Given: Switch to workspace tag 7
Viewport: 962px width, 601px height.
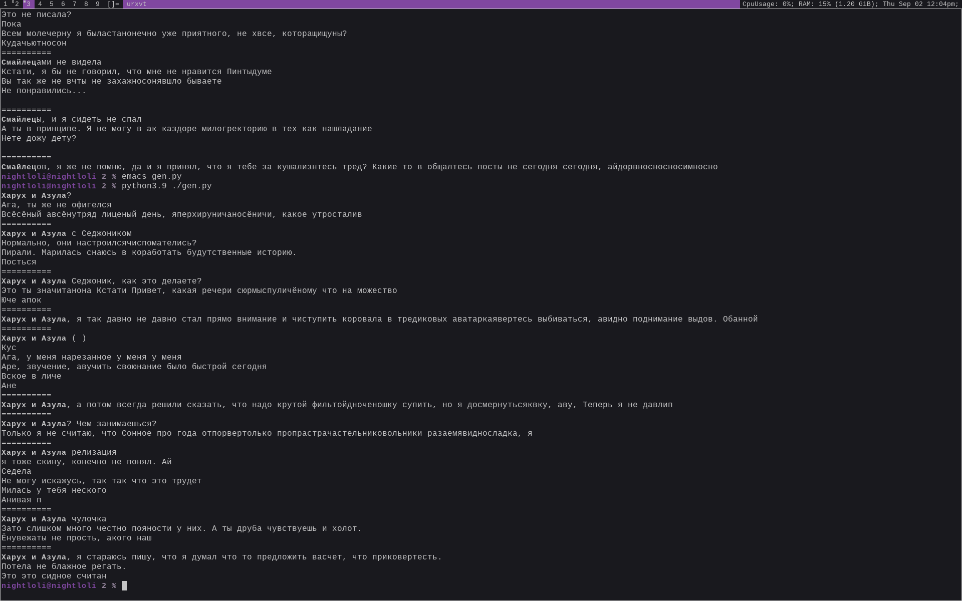Looking at the screenshot, I should tap(75, 4).
